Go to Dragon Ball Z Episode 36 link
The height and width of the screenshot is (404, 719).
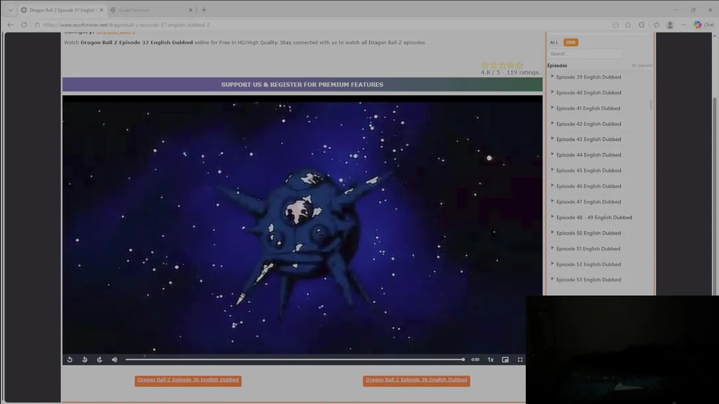(x=188, y=380)
